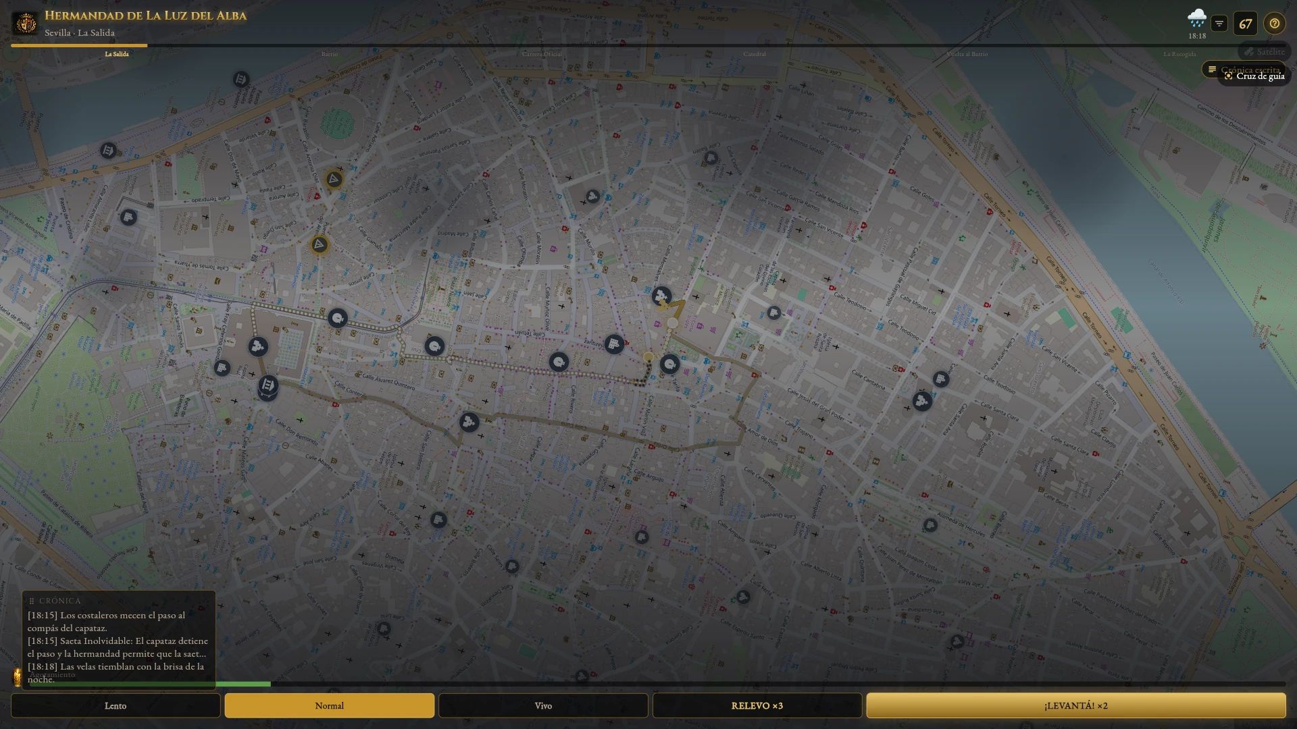The image size is (1297, 729).
Task: Click church marker near Calle Santa Clara
Action: (922, 402)
